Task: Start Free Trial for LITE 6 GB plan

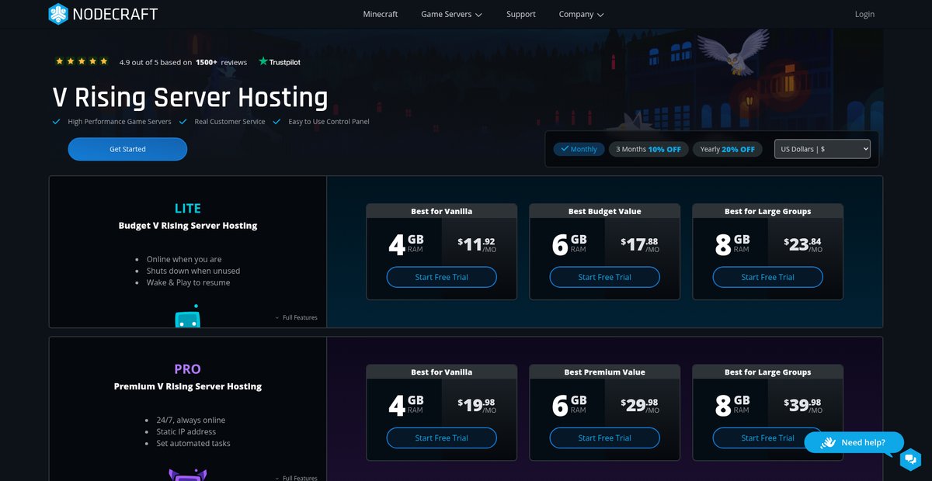Action: pyautogui.click(x=604, y=277)
